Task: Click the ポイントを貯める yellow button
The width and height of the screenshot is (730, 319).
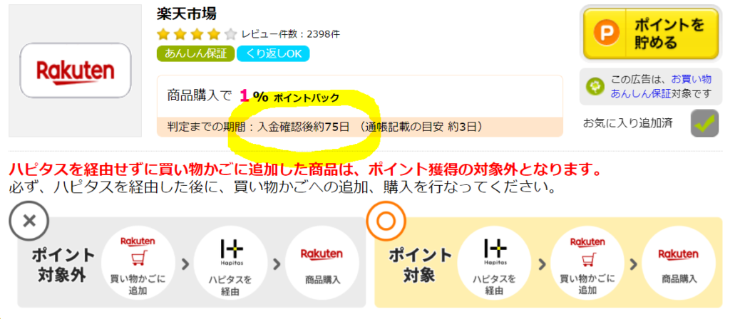Action: 651,33
